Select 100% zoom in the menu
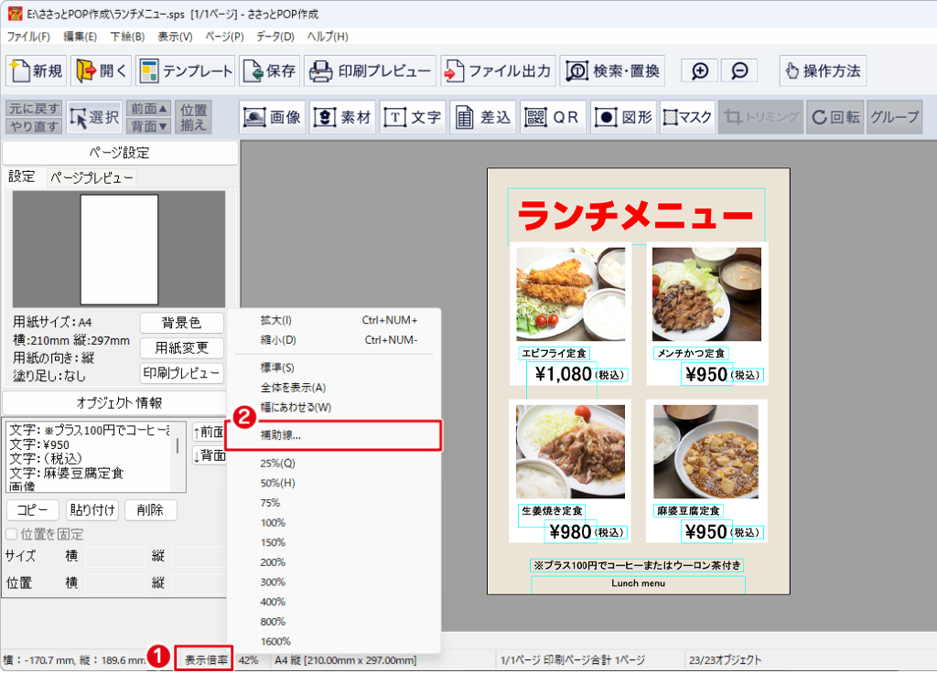 (x=273, y=522)
